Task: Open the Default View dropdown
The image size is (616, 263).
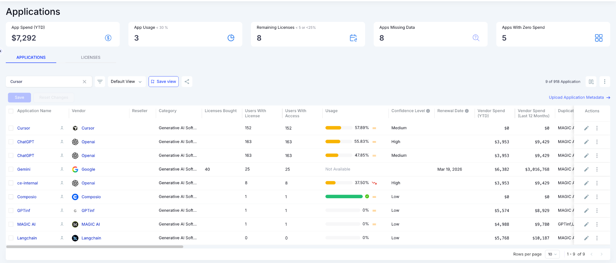Action: pos(127,82)
